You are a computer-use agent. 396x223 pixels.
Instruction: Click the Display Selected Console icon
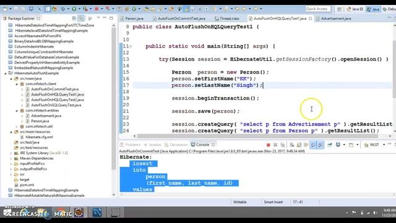coord(338,145)
